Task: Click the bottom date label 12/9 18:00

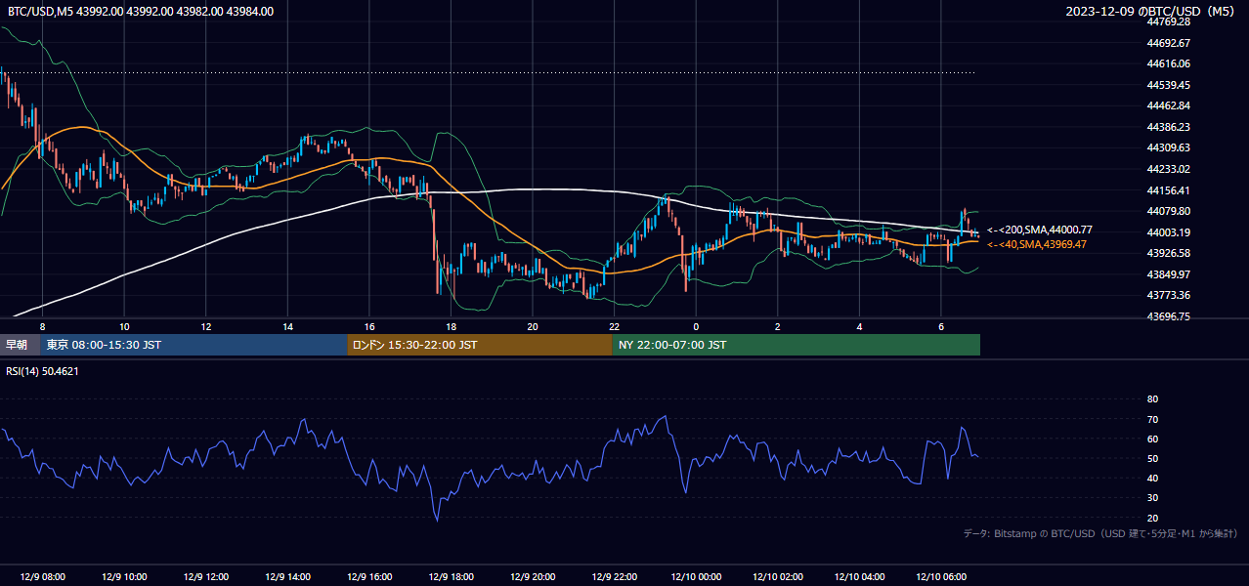Action: coord(451,576)
